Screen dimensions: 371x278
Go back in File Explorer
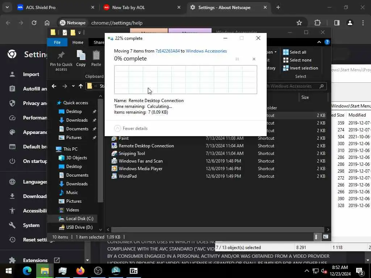coord(54,86)
